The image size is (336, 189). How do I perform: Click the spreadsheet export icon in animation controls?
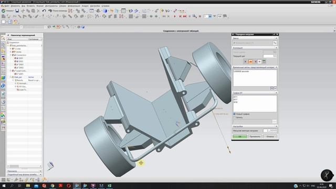[x=264, y=61]
